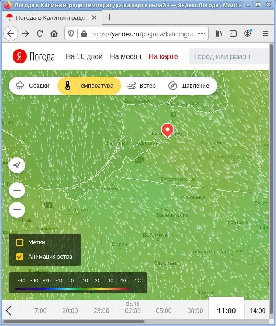The image size is (276, 326).
Task: Select 17:00 on the timeline
Action: pyautogui.click(x=39, y=311)
